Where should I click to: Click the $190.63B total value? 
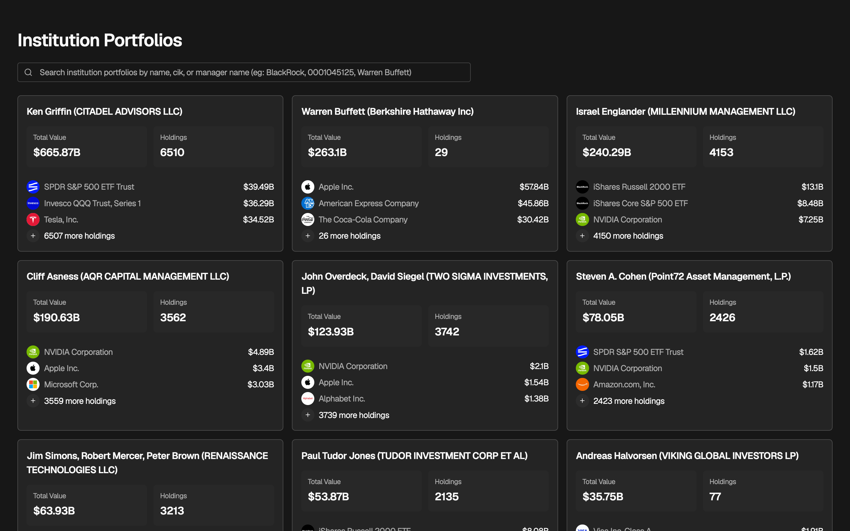point(57,317)
